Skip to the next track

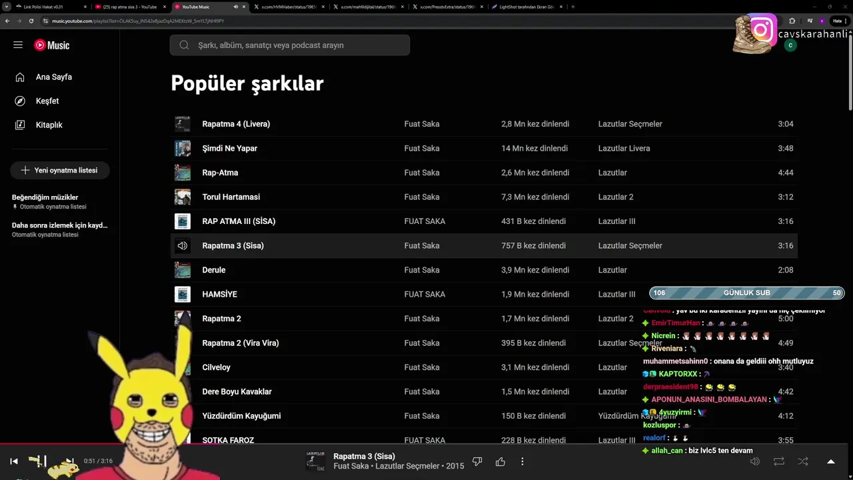click(x=69, y=461)
